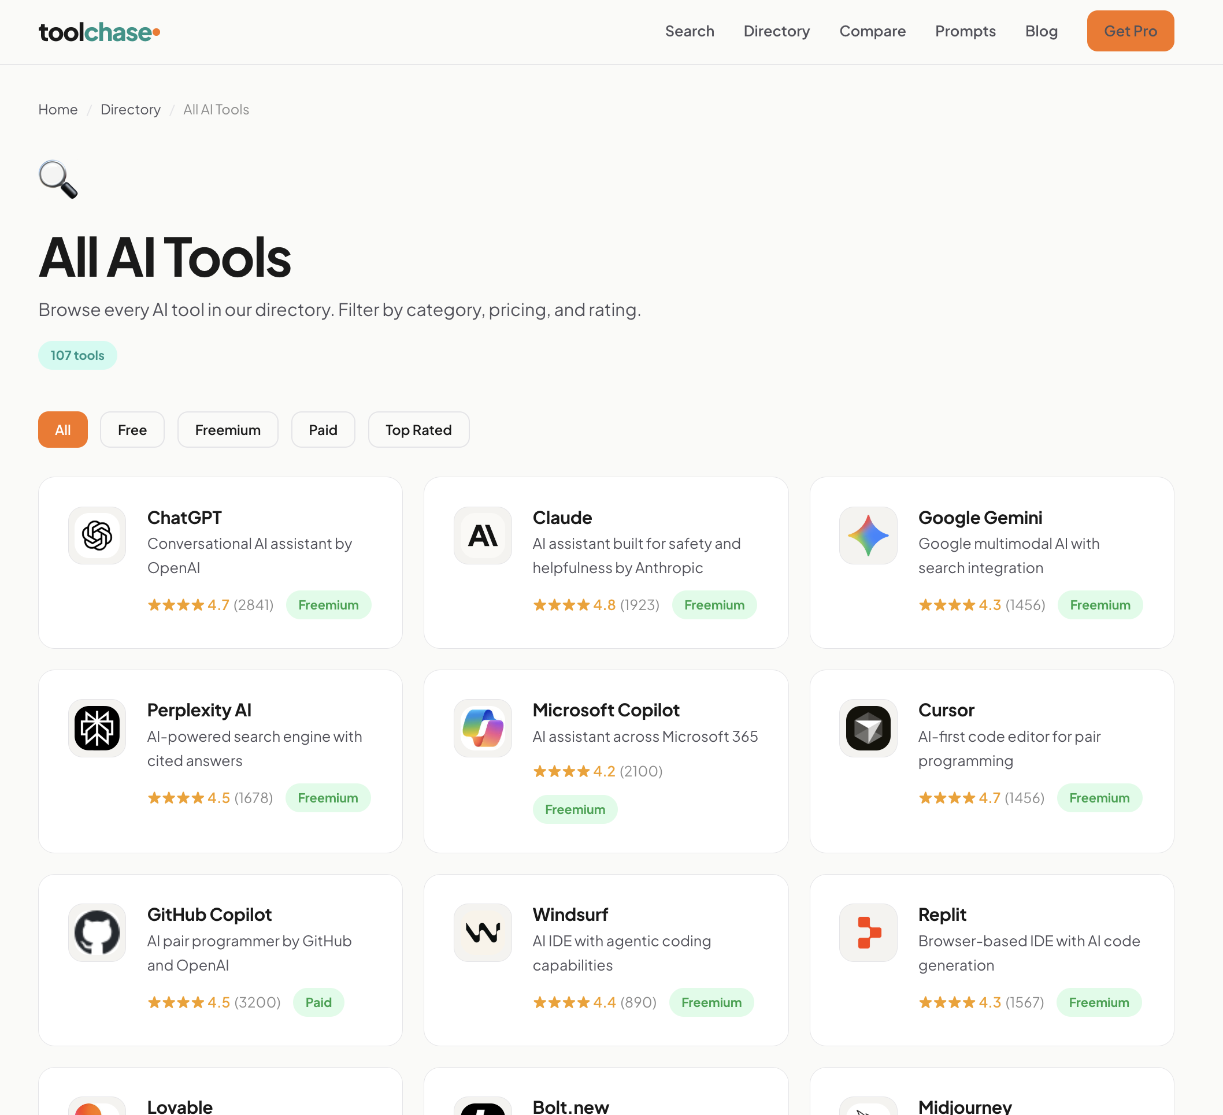This screenshot has height=1115, width=1223.
Task: Toggle the Free pricing filter
Action: pyautogui.click(x=132, y=429)
